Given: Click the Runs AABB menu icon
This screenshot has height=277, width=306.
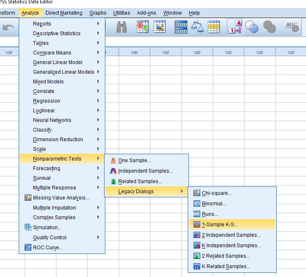Looking at the screenshot, I should tap(197, 214).
